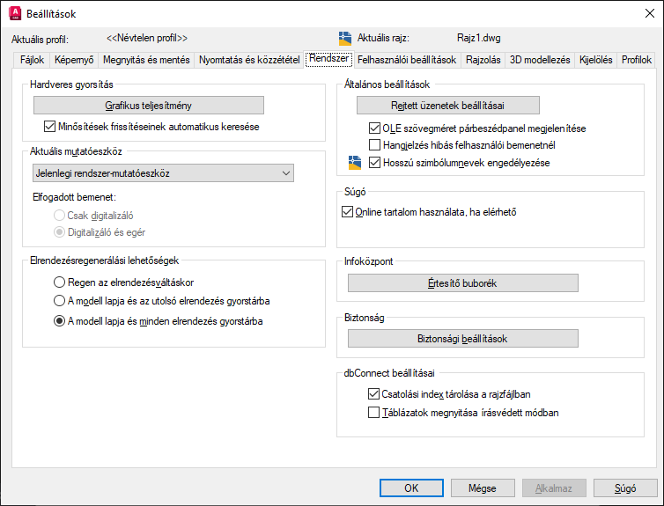The height and width of the screenshot is (506, 664).
Task: Click the Grafikus teljesítmény button
Action: pyautogui.click(x=148, y=106)
